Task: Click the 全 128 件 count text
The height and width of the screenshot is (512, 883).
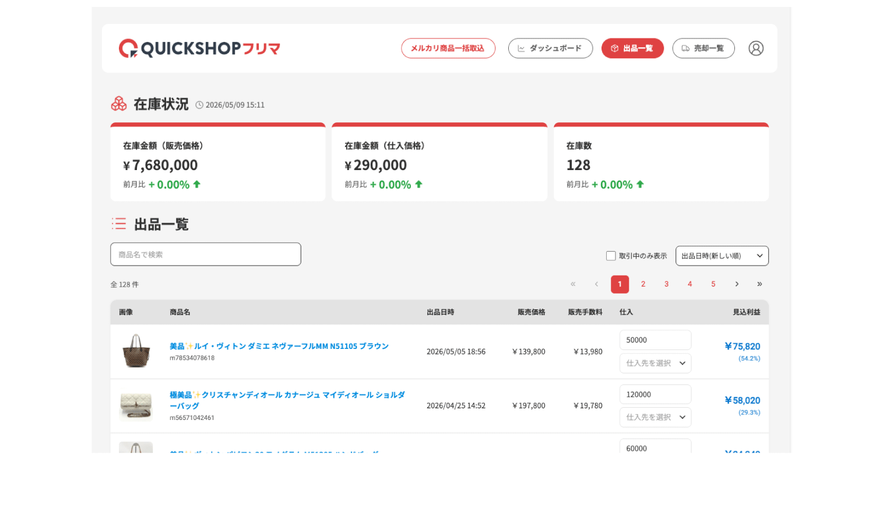Action: tap(125, 285)
